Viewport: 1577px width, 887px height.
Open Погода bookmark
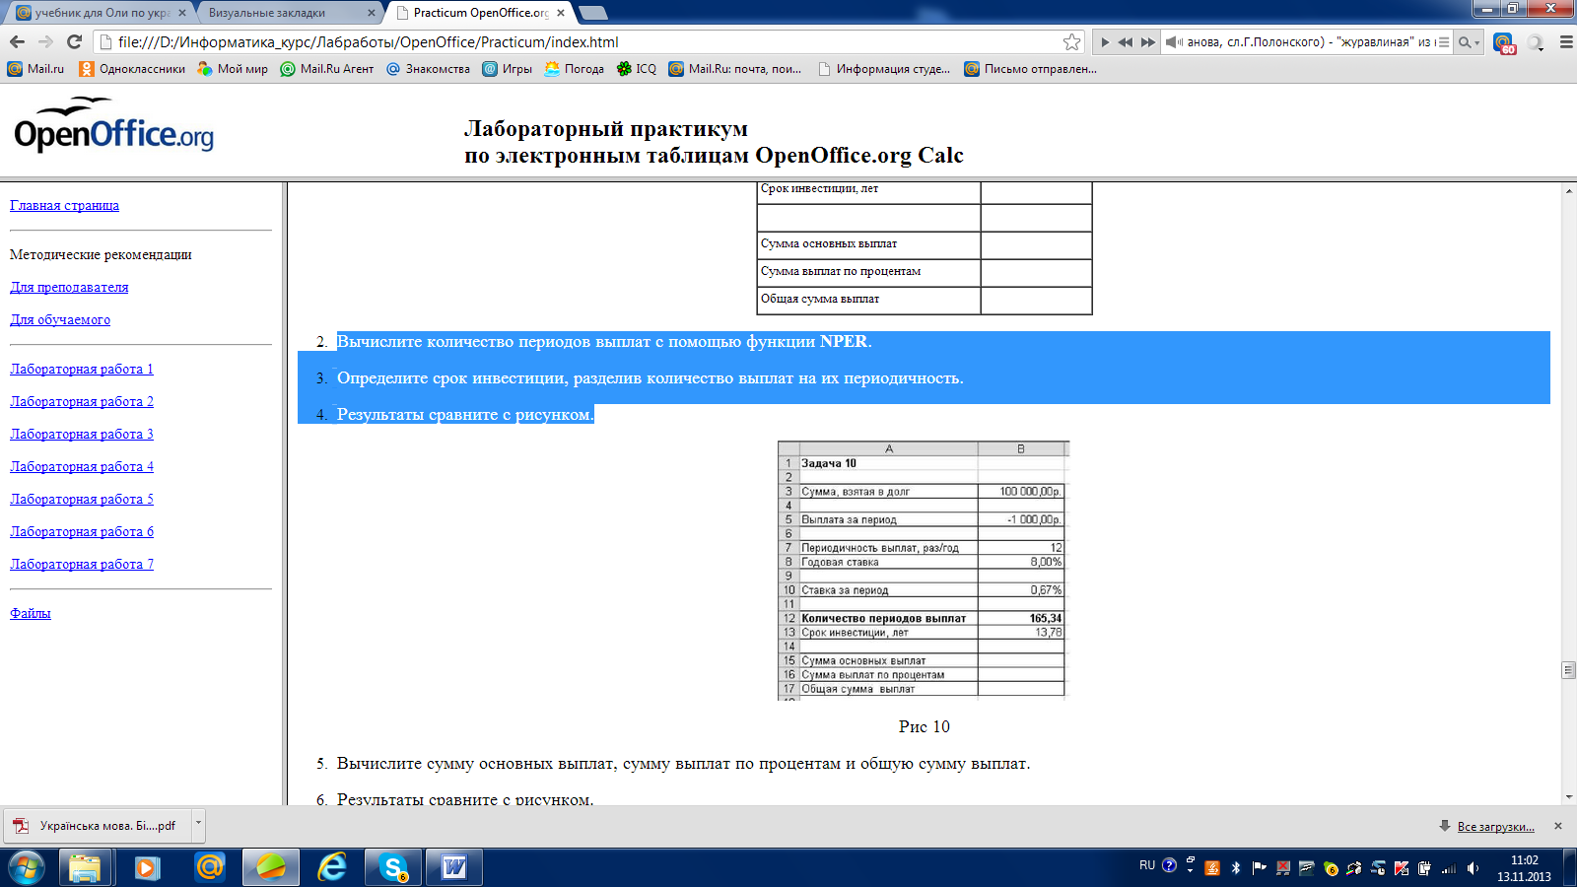coord(575,69)
